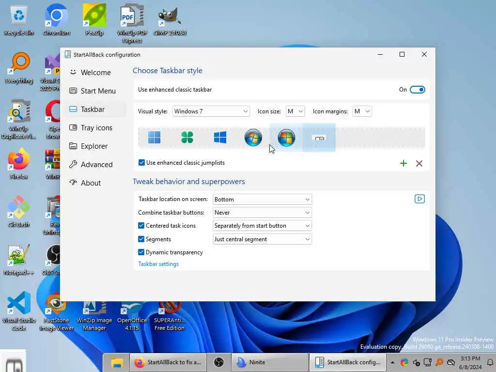
Task: Remove start button with the red X
Action: click(x=419, y=163)
